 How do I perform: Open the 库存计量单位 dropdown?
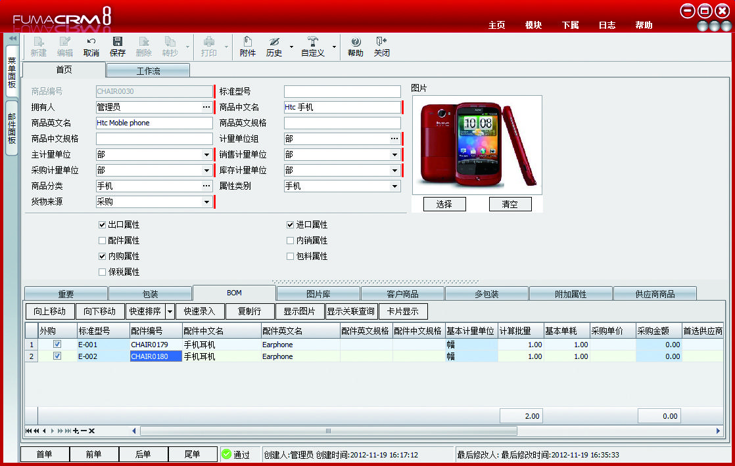coord(394,170)
